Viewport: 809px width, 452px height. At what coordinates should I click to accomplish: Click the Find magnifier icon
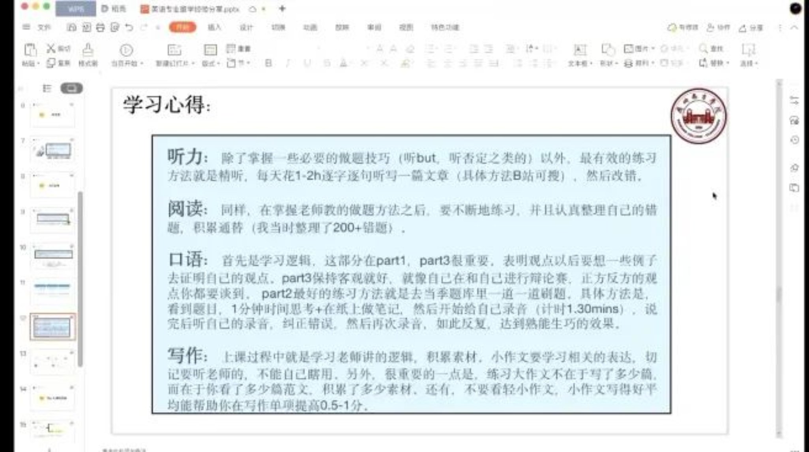[703, 48]
